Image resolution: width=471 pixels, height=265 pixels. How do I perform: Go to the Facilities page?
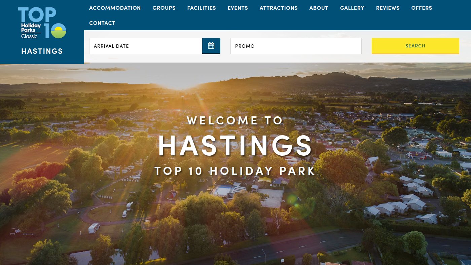202,8
